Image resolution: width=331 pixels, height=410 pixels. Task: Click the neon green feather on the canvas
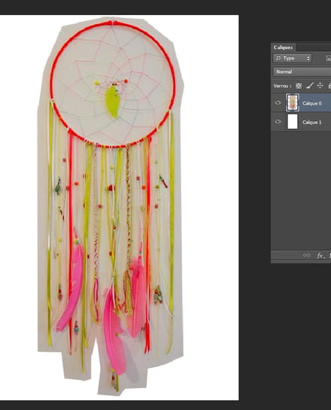pyautogui.click(x=113, y=102)
